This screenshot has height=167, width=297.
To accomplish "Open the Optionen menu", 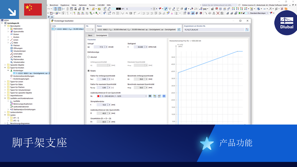I will [83, 5].
